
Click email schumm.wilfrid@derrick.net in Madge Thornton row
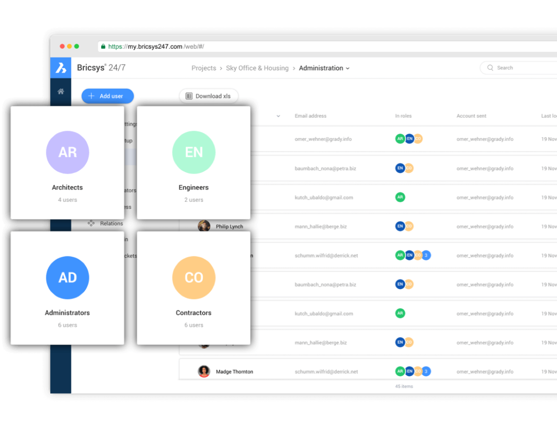[x=326, y=372]
